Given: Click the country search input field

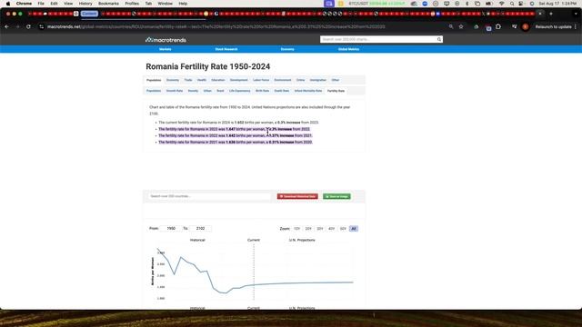Looking at the screenshot, I should pos(209,196).
